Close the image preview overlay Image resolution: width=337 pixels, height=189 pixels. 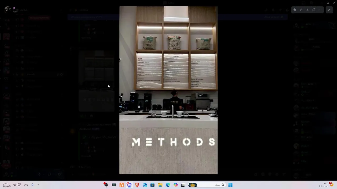[x=329, y=10]
